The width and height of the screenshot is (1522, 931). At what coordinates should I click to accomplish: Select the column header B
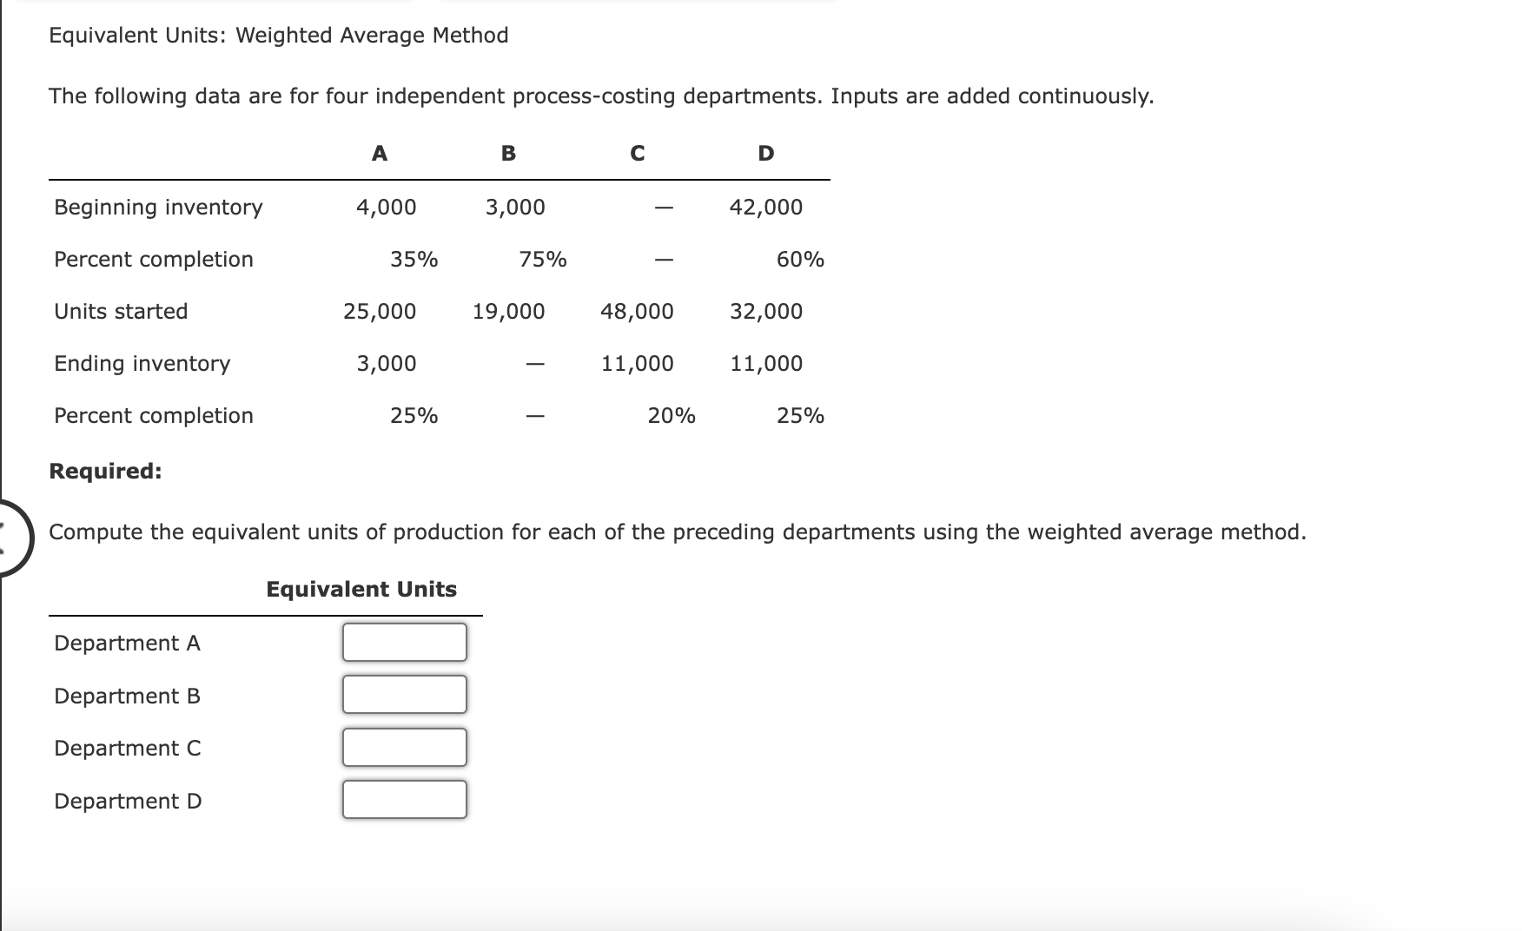(507, 154)
